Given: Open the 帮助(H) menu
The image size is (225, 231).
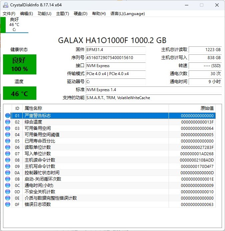Looking at the screenshot, I should (x=99, y=14).
